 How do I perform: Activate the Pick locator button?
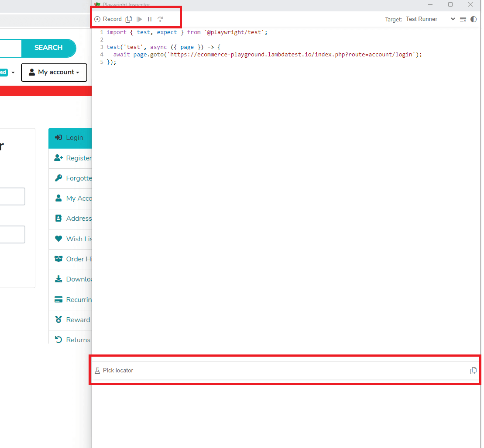(114, 370)
